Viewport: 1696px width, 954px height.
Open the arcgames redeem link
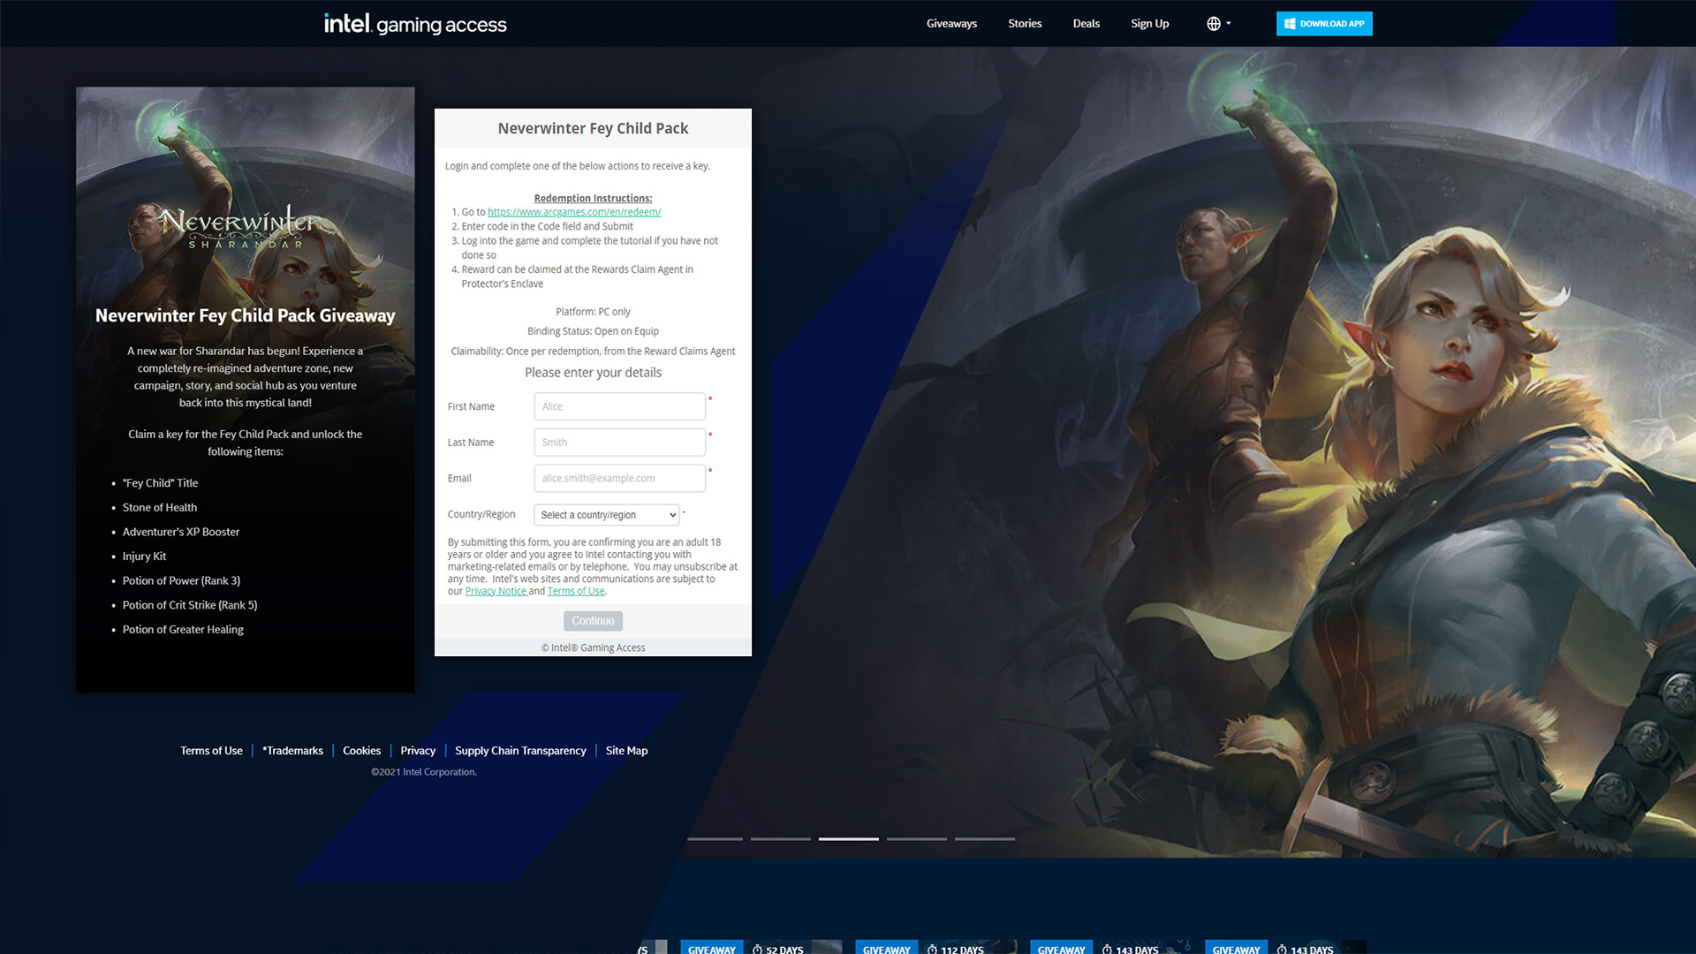(x=574, y=212)
